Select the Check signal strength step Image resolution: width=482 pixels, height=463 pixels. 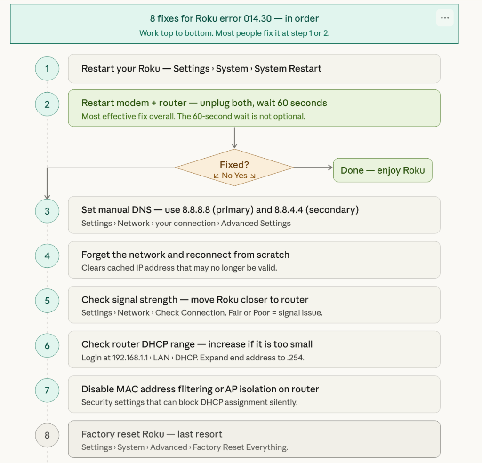click(x=254, y=304)
